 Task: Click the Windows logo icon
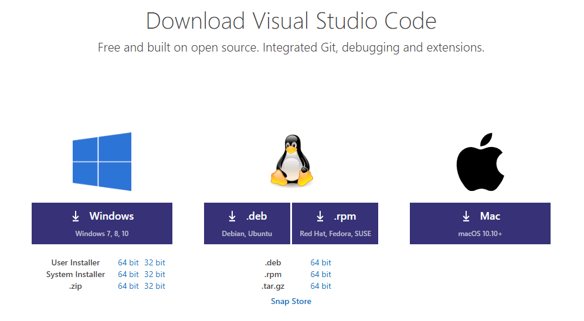(102, 162)
